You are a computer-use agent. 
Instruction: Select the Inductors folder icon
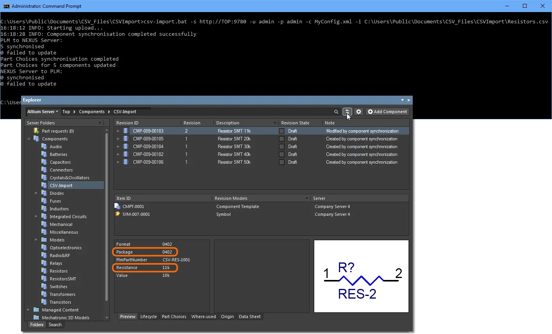point(44,209)
